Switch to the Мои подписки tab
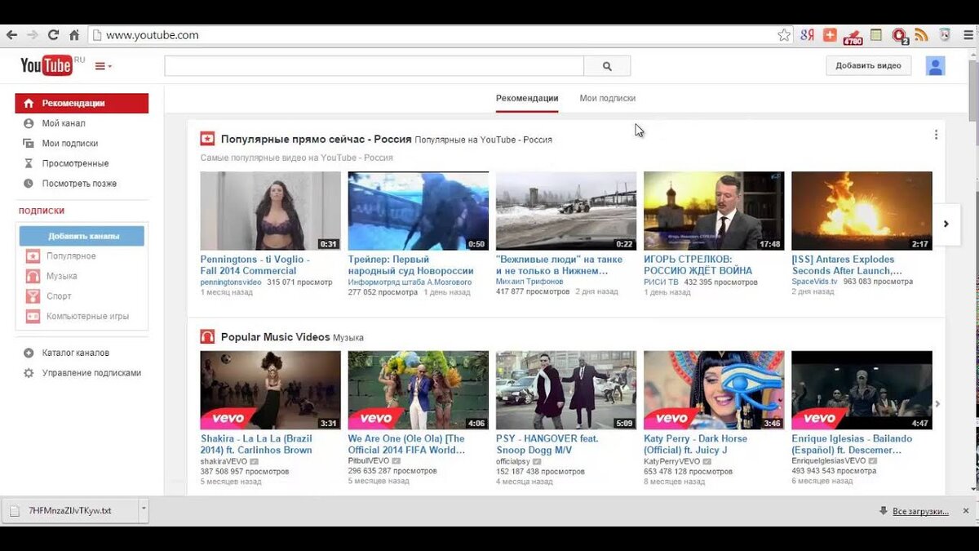The width and height of the screenshot is (979, 551). [607, 98]
